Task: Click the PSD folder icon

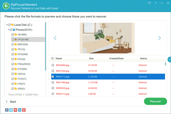Action: point(16,59)
